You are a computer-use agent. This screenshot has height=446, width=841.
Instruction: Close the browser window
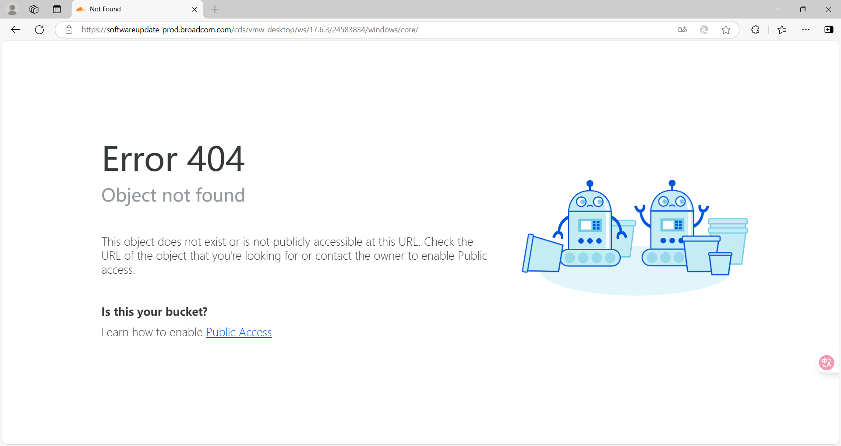828,9
